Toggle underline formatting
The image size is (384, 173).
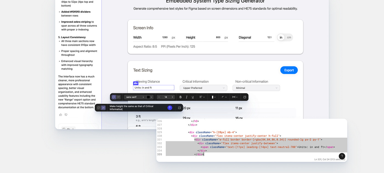pyautogui.click(x=193, y=97)
